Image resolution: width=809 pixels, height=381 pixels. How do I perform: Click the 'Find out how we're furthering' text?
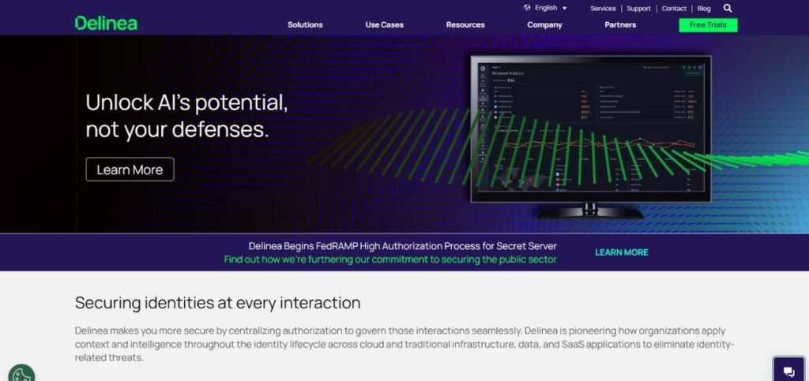click(390, 260)
